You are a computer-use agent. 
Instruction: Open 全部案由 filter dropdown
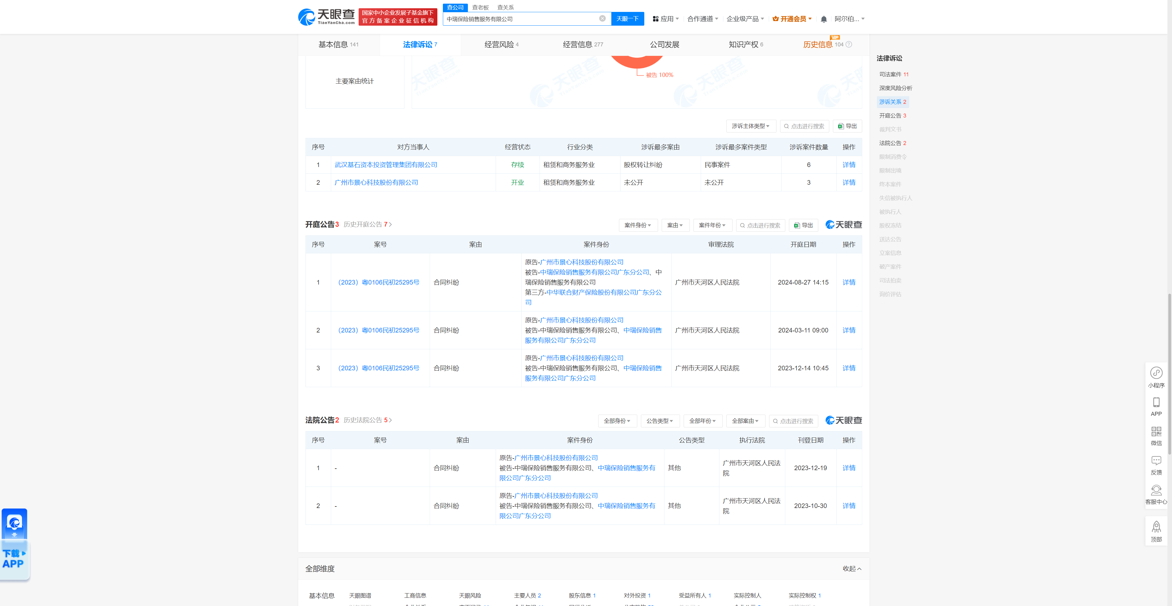coord(746,421)
